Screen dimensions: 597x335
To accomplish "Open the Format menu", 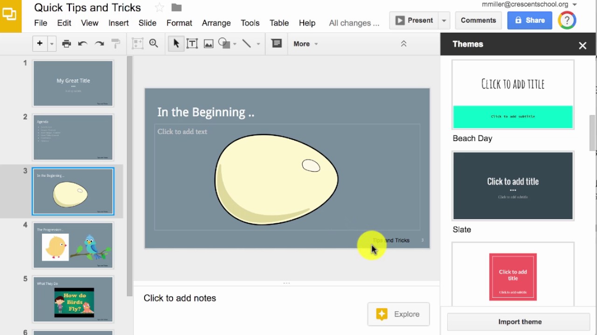I will click(179, 23).
